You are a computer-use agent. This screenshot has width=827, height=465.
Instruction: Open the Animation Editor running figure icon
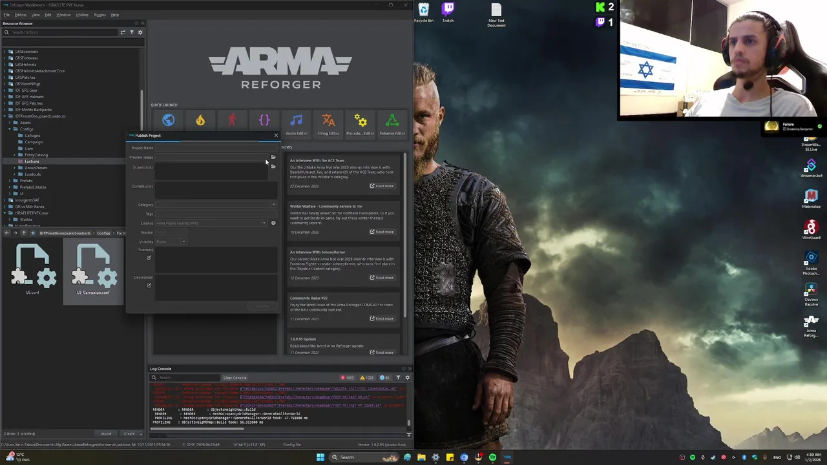[x=232, y=120]
